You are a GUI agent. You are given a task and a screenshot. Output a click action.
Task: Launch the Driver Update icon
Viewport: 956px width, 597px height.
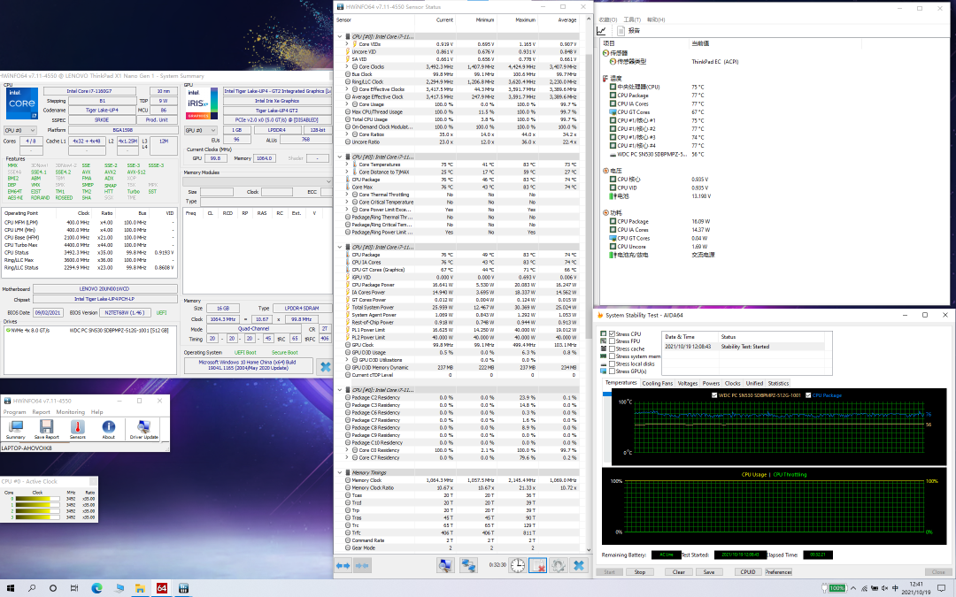(x=143, y=427)
